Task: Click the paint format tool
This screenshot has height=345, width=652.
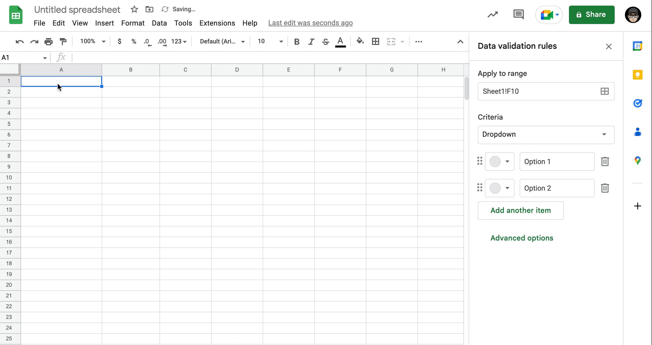Action: (x=63, y=41)
